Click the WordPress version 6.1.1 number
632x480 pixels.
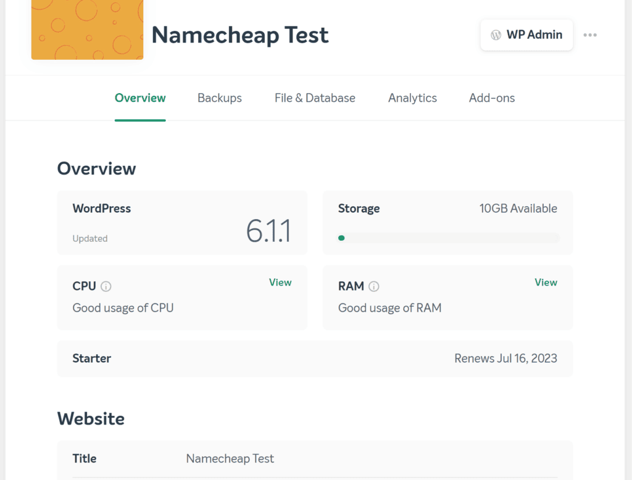coord(268,231)
